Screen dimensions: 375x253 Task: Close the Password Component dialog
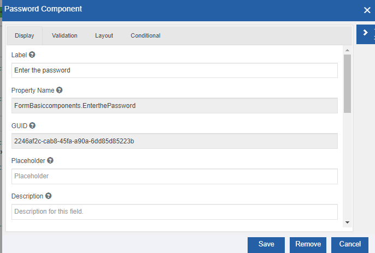coord(367,10)
